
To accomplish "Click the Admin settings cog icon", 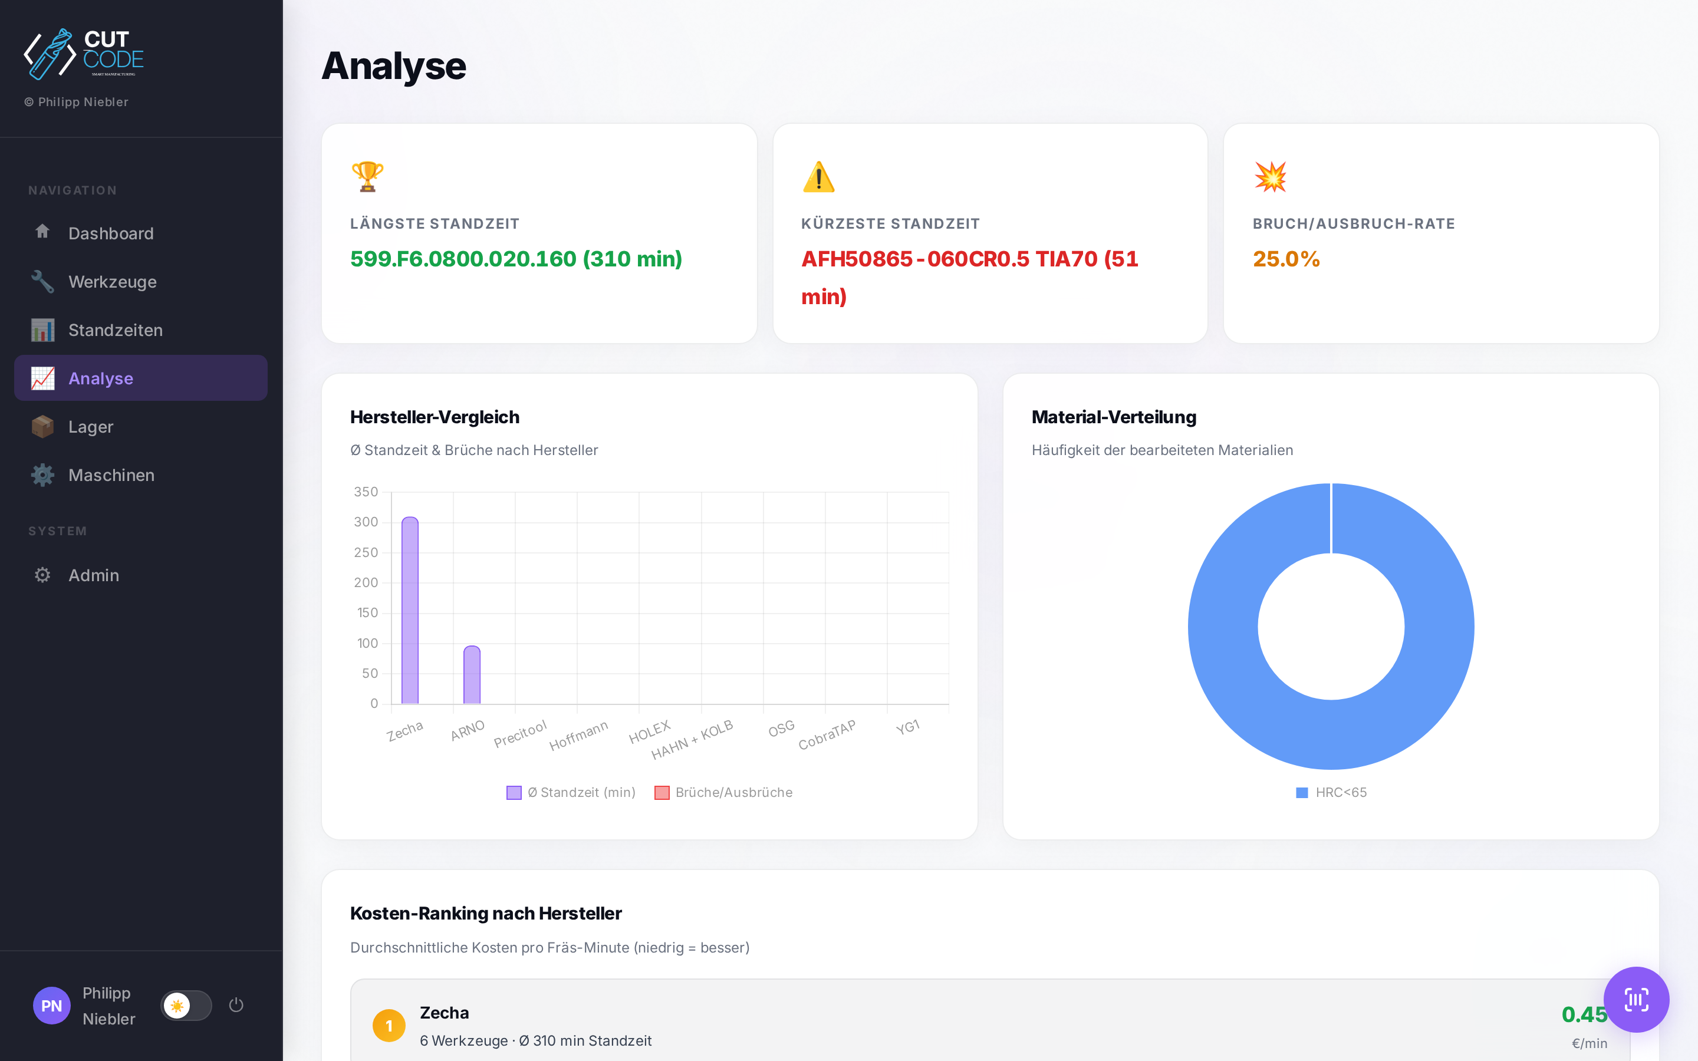I will pyautogui.click(x=42, y=575).
